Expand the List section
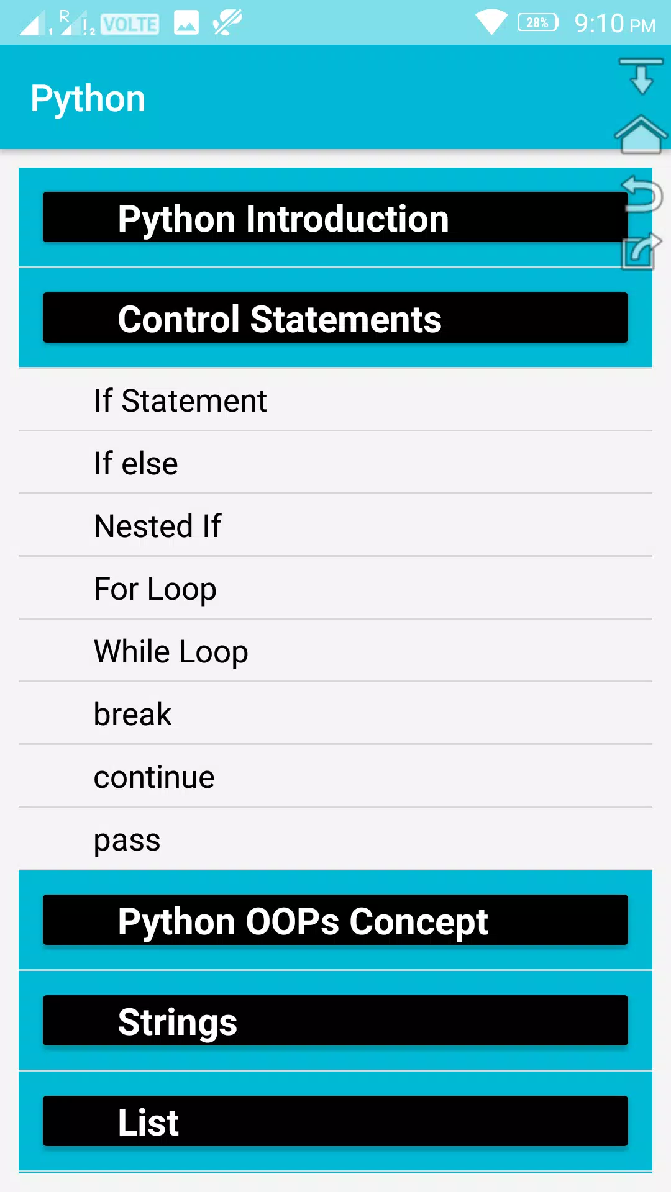The width and height of the screenshot is (671, 1192). click(x=335, y=1121)
